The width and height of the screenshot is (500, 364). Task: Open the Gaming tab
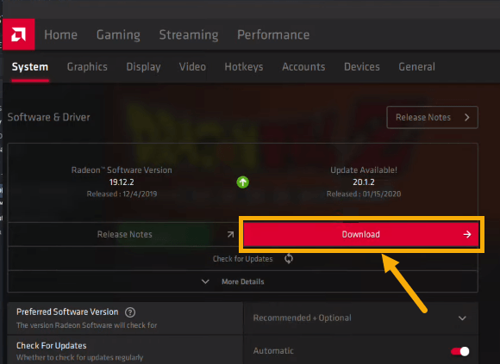coord(118,34)
